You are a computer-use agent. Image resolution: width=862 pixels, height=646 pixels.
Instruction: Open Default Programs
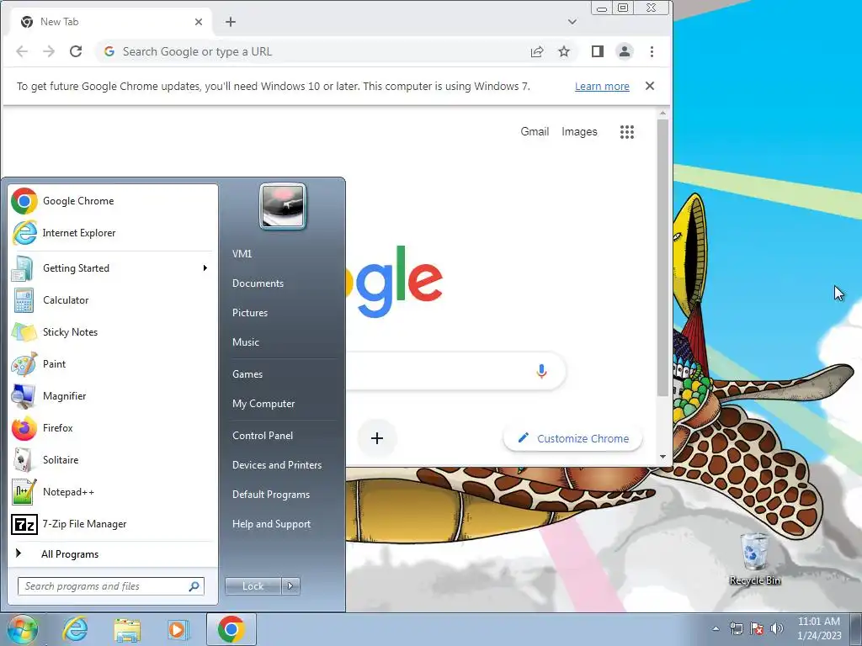tap(271, 495)
